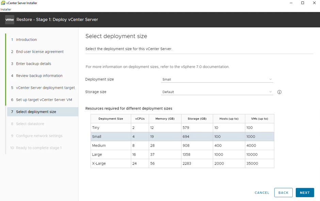Click the Deployment size dropdown chevron
The width and height of the screenshot is (320, 201).
(271, 80)
